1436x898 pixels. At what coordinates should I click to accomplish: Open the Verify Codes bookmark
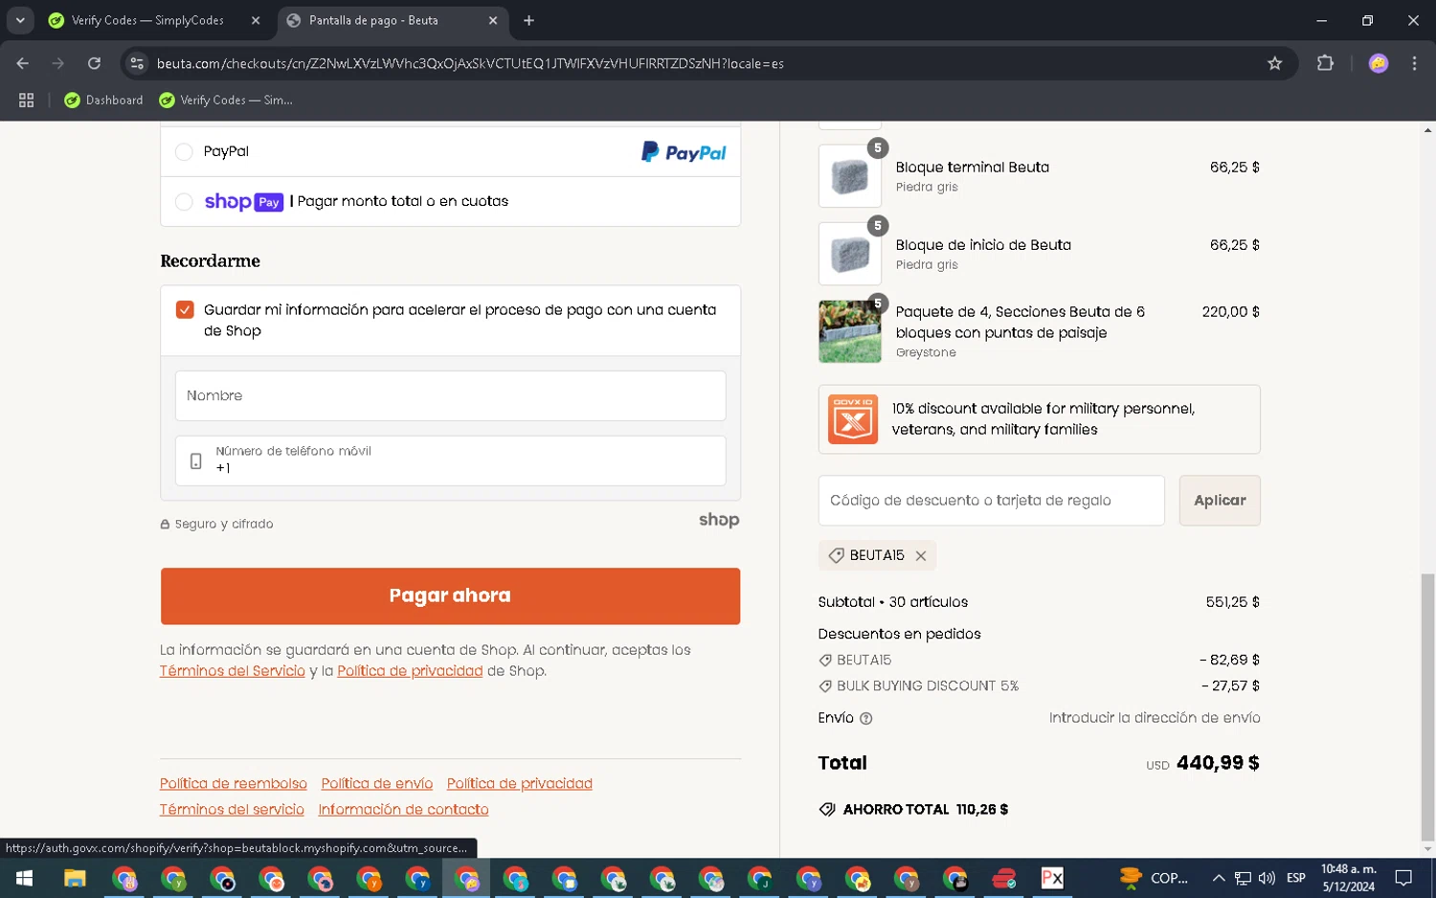click(226, 100)
